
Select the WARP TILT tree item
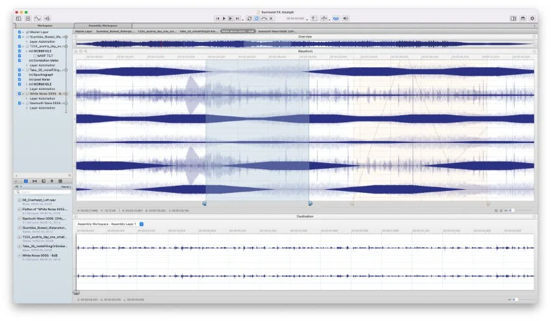[x=45, y=56]
